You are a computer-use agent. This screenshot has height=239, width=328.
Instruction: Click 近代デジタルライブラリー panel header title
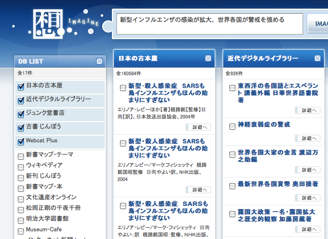(x=263, y=58)
